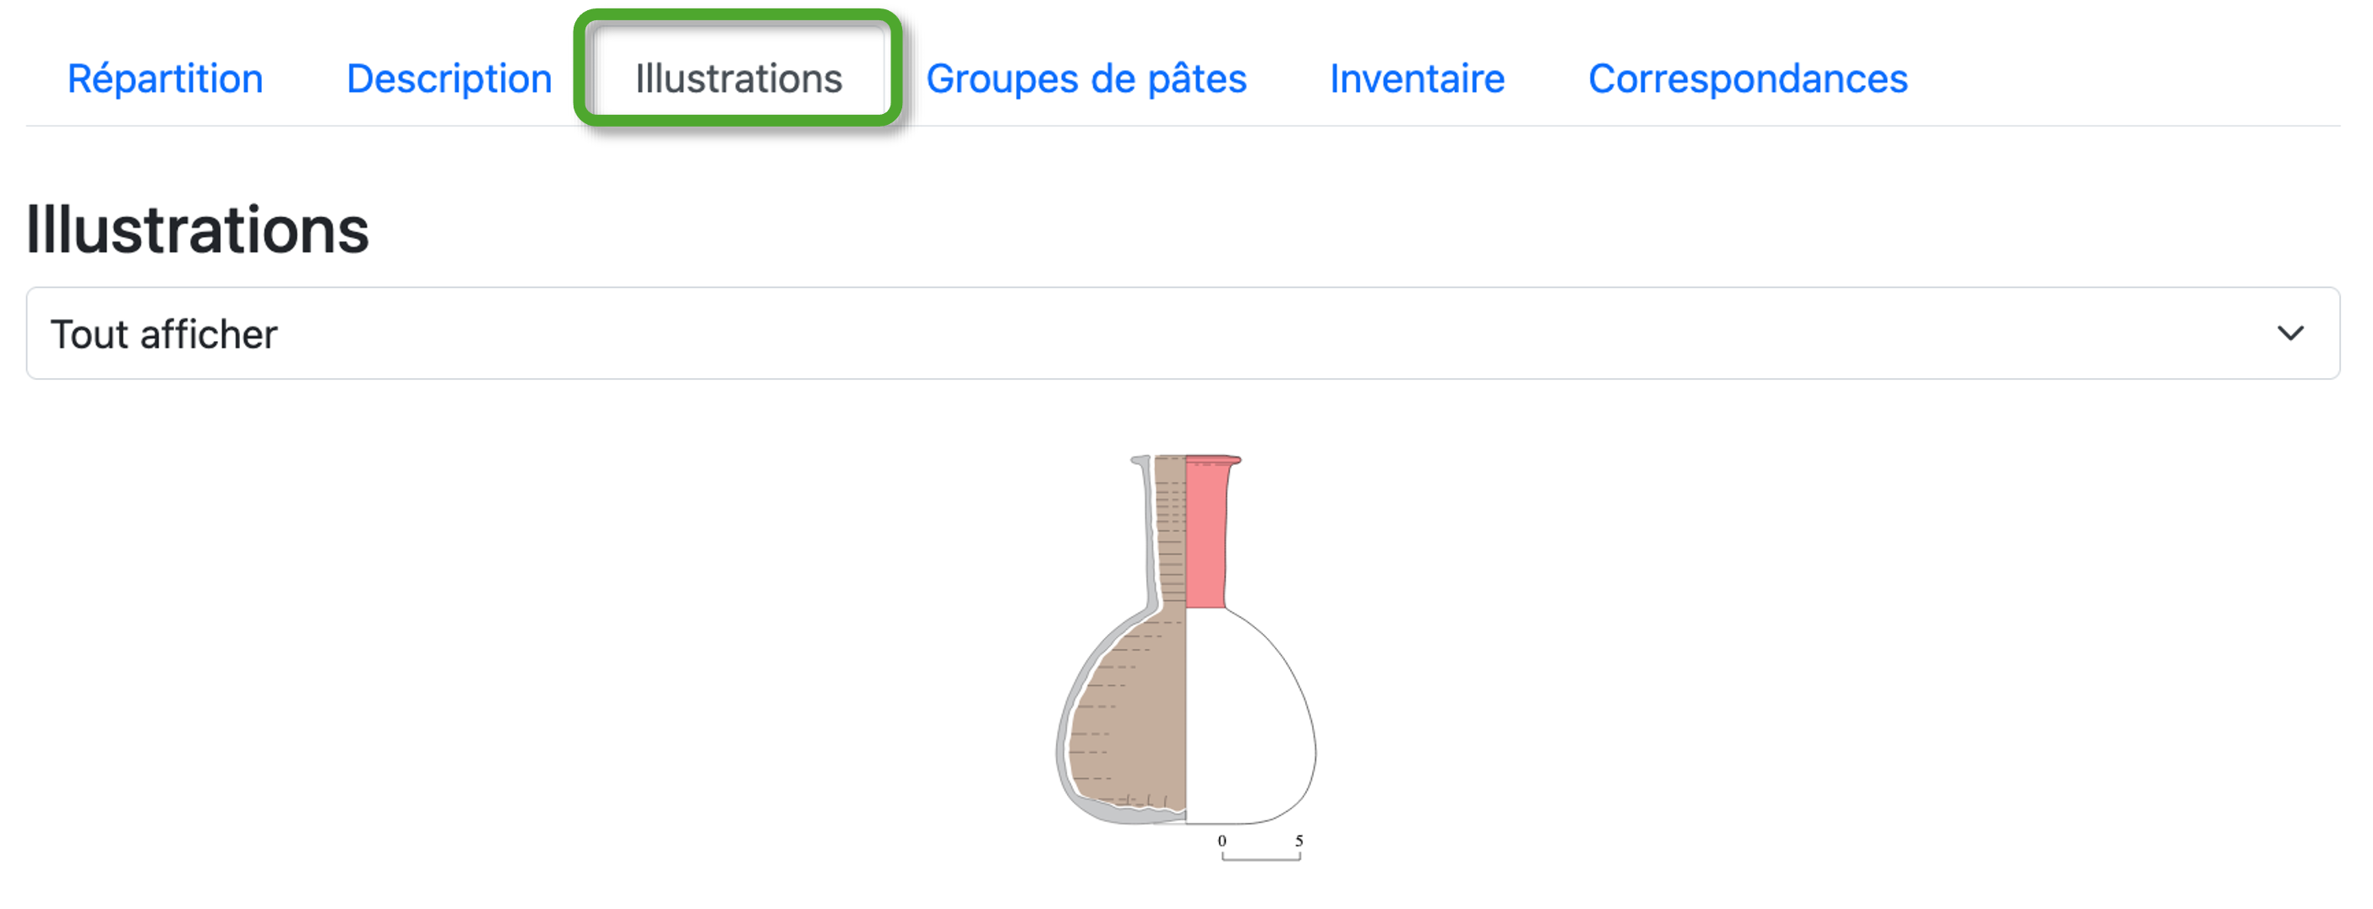This screenshot has width=2373, height=909.
Task: Go to the Groupes de pâtes tab
Action: [1086, 78]
